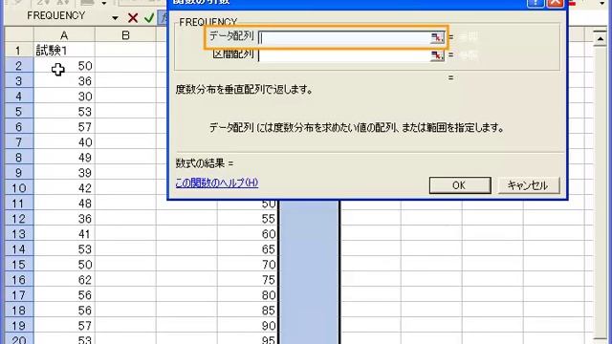The image size is (612, 344).
Task: Select bin value 55 cell
Action: [x=248, y=219]
